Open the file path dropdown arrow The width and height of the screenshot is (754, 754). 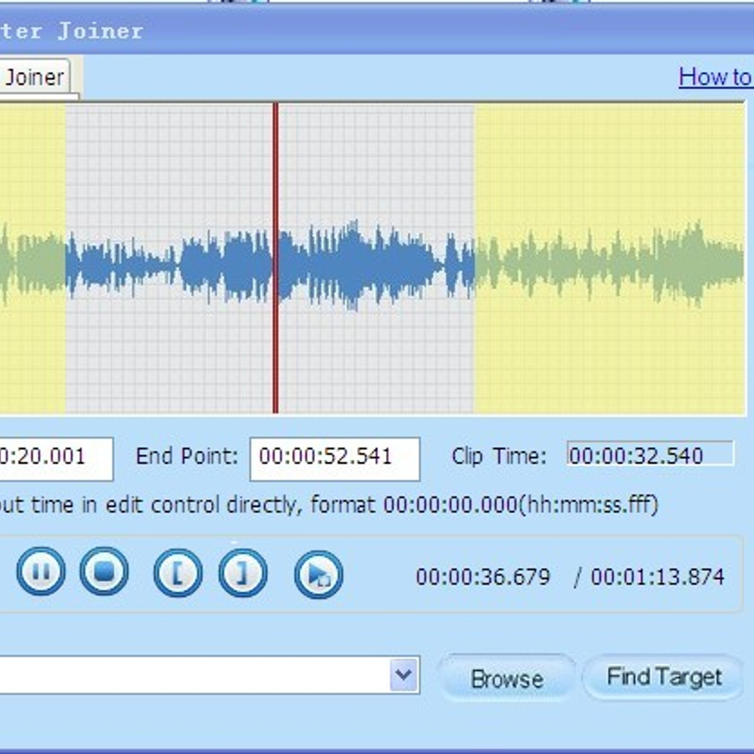coord(404,675)
